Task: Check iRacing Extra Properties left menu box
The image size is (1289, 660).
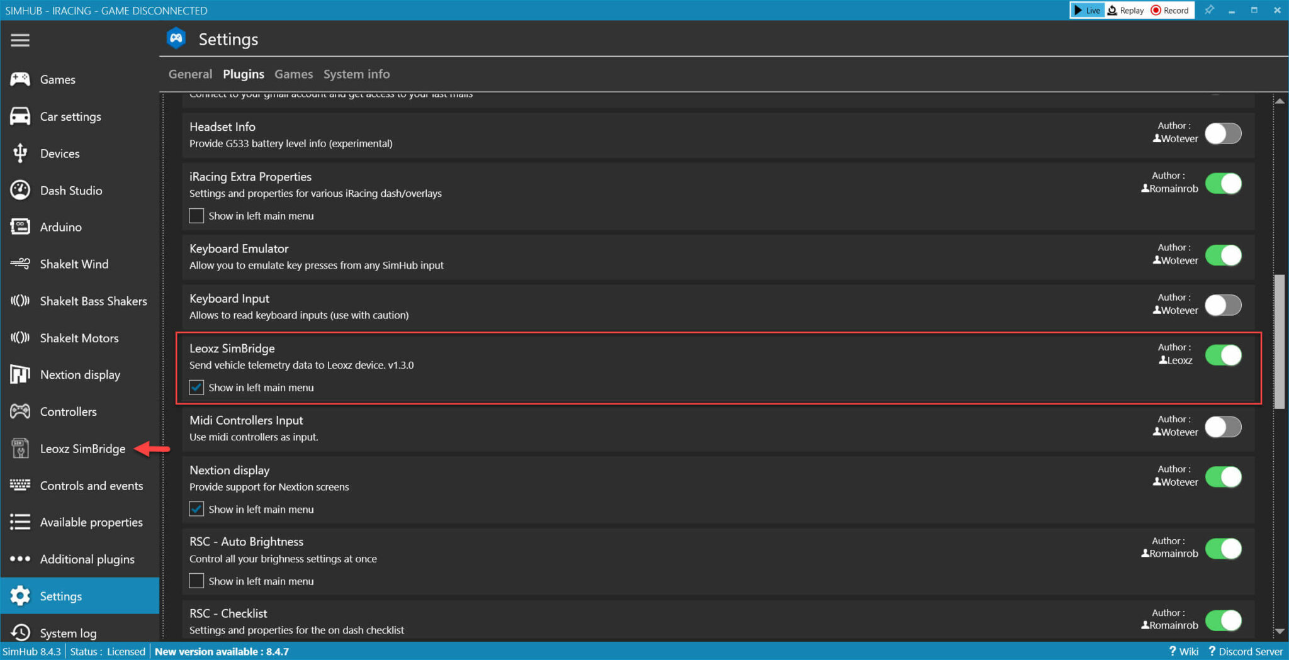Action: point(196,216)
